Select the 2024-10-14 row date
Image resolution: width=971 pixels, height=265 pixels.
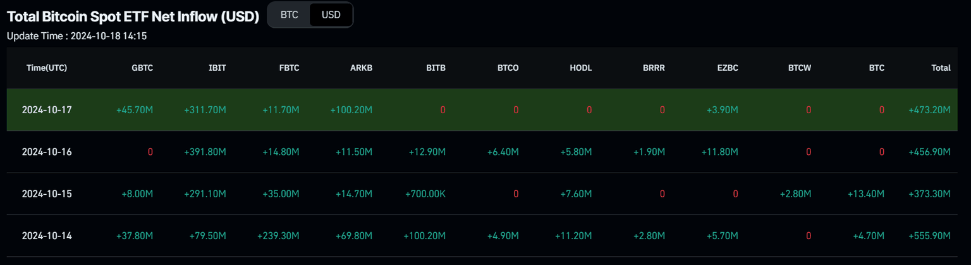pos(47,236)
